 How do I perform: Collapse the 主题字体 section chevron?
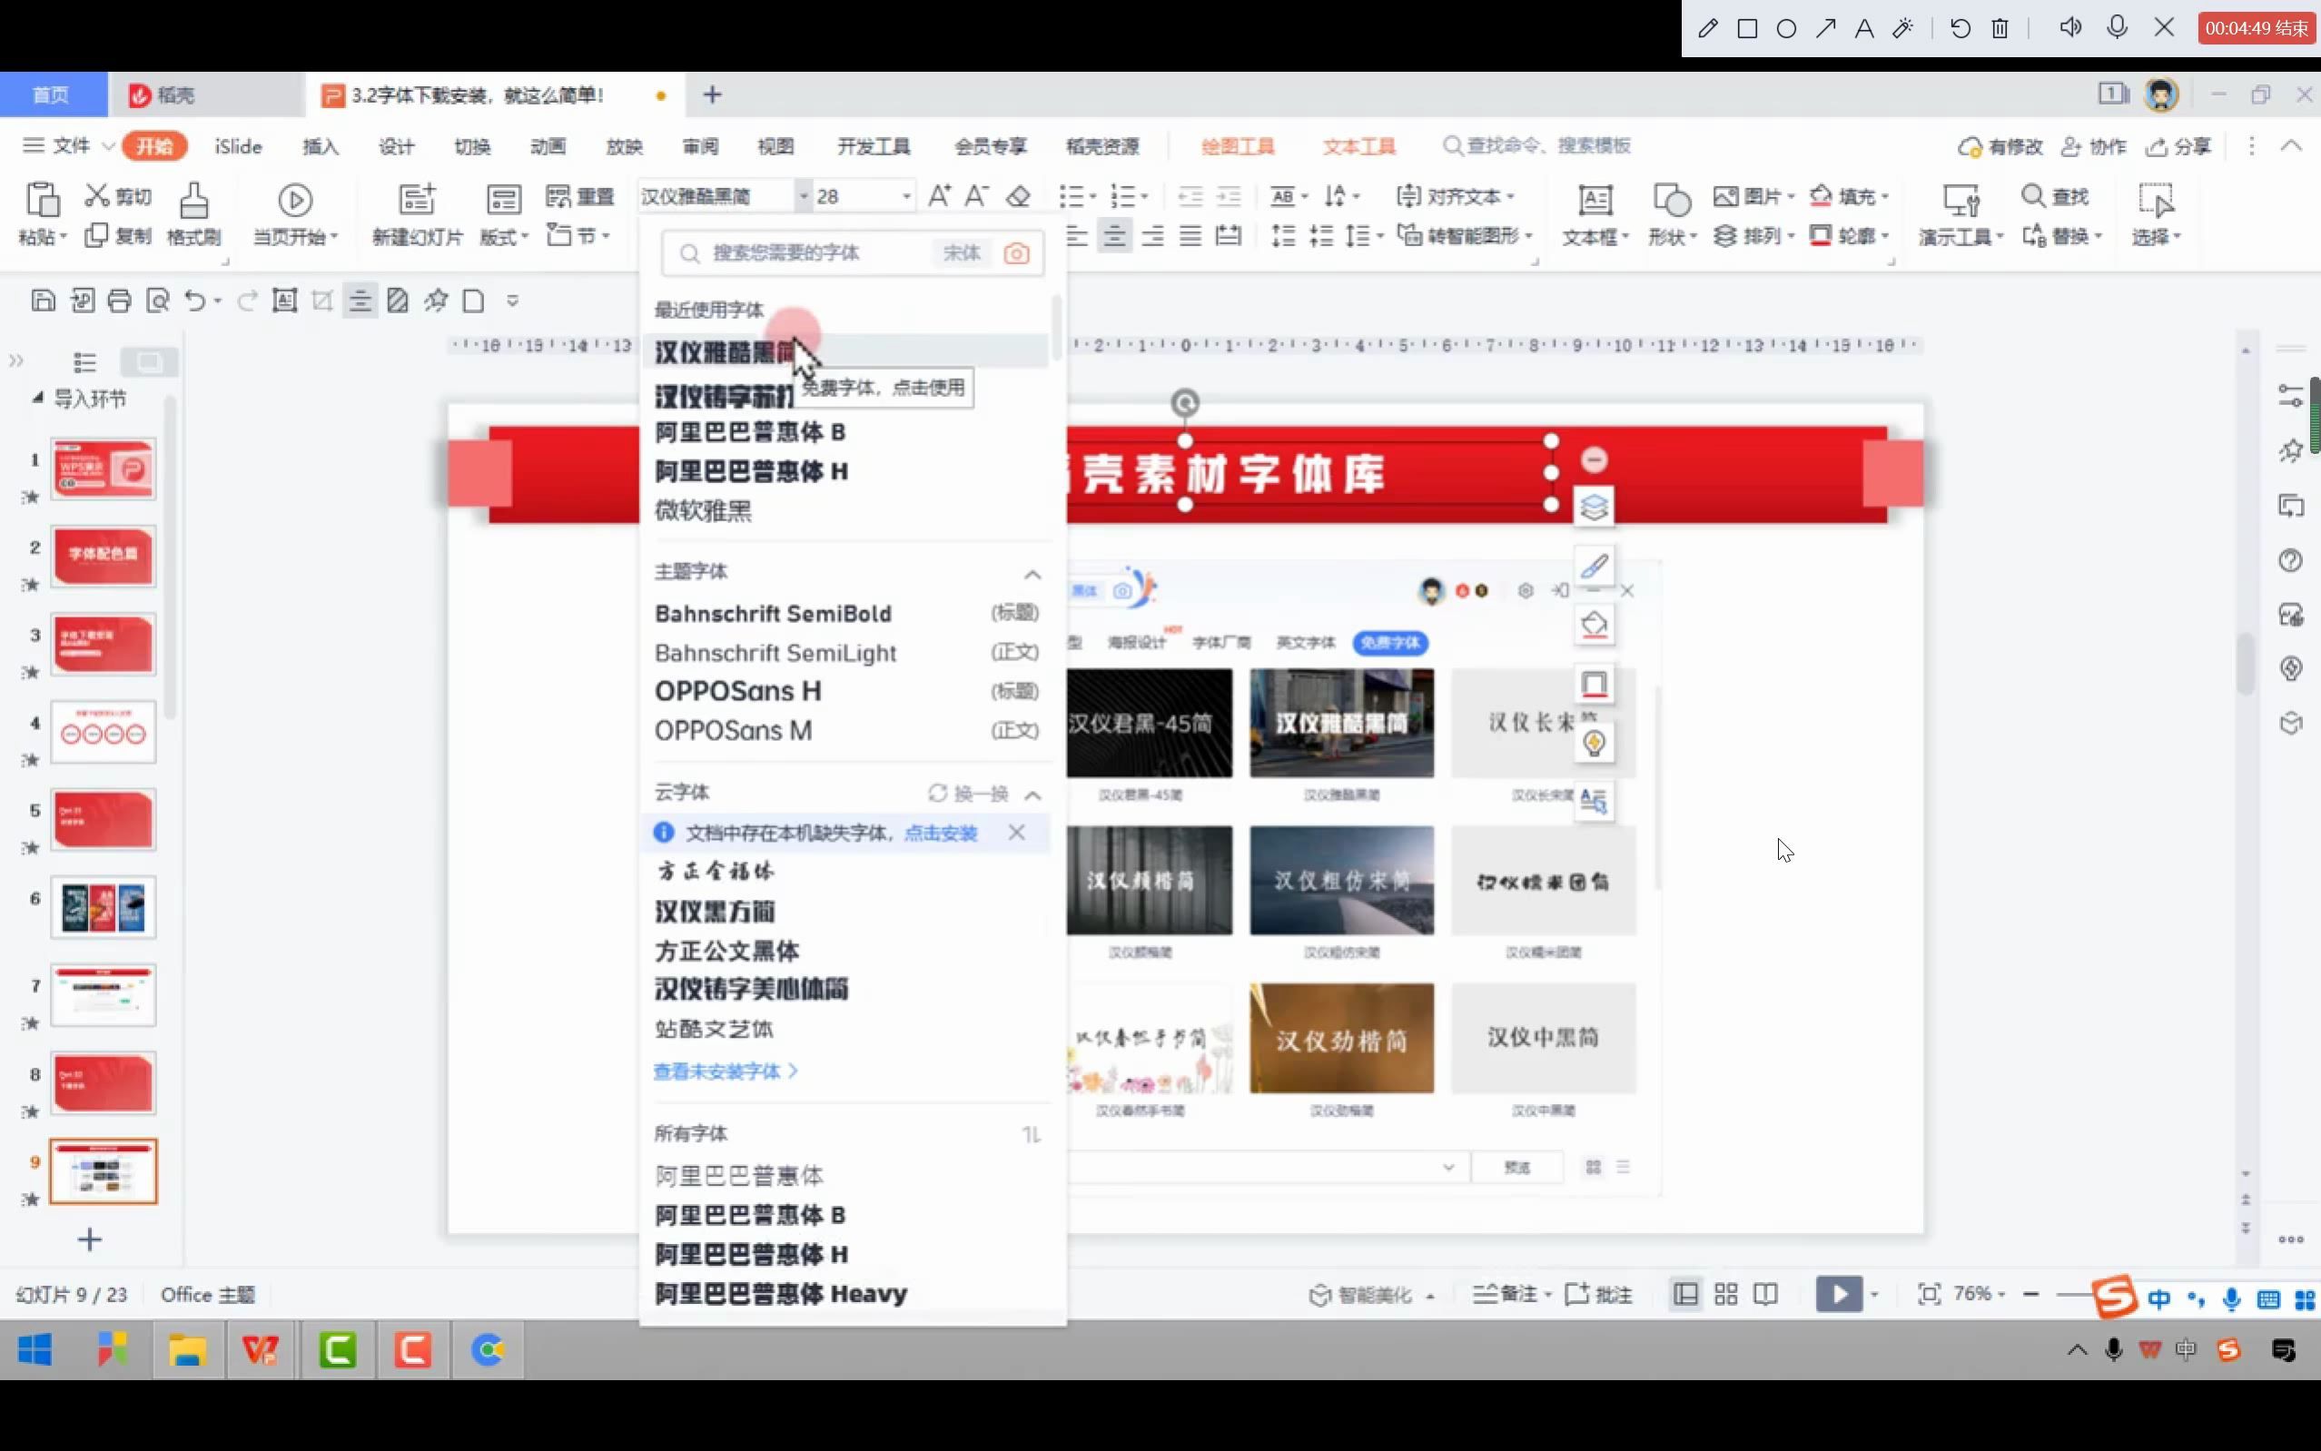coord(1032,574)
